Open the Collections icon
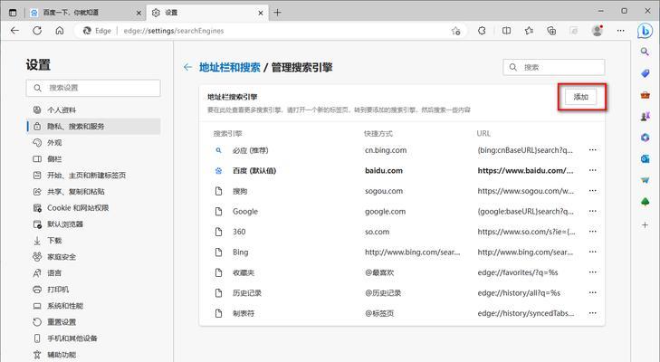Image resolution: width=660 pixels, height=362 pixels. [551, 30]
